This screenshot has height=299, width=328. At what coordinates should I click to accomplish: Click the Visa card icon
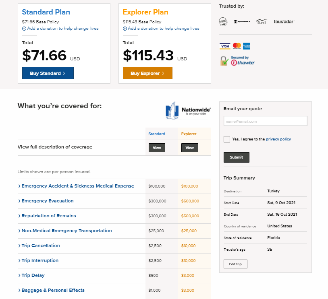pos(225,46)
